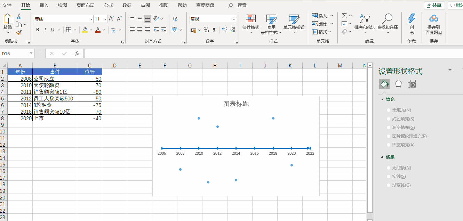Open format pane options dropdown arrow
Image resolution: width=463 pixels, height=221 pixels.
[450, 70]
